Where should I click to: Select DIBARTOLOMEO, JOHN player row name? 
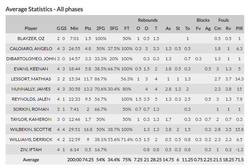tap(31, 59)
